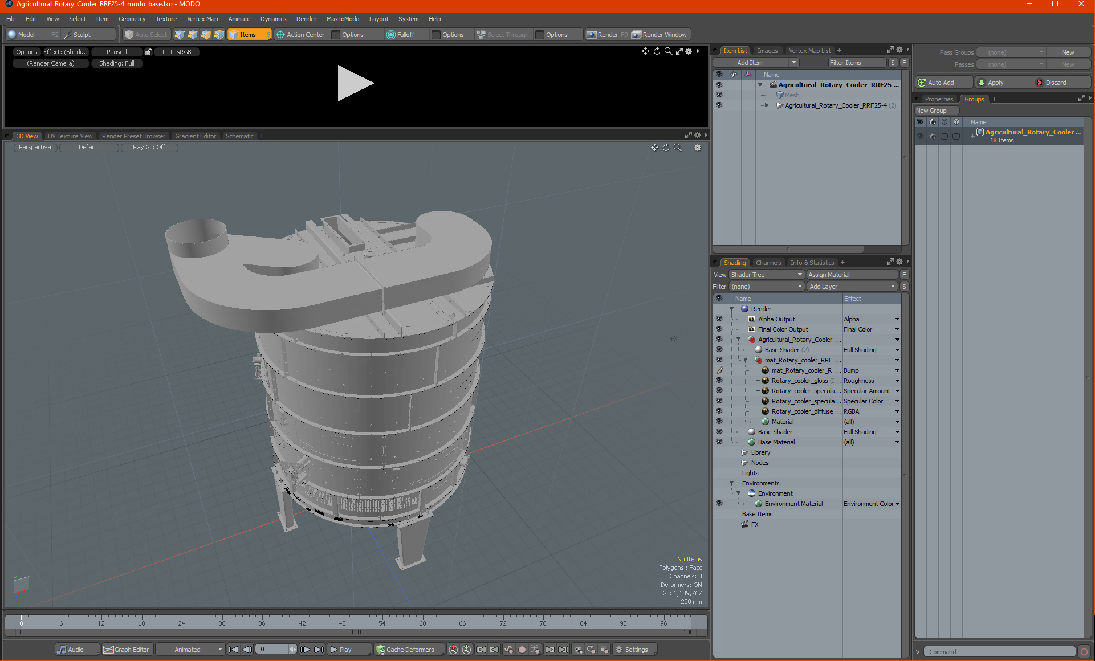This screenshot has height=661, width=1095.
Task: Toggle visibility of Alpha Output layer
Action: click(x=719, y=319)
